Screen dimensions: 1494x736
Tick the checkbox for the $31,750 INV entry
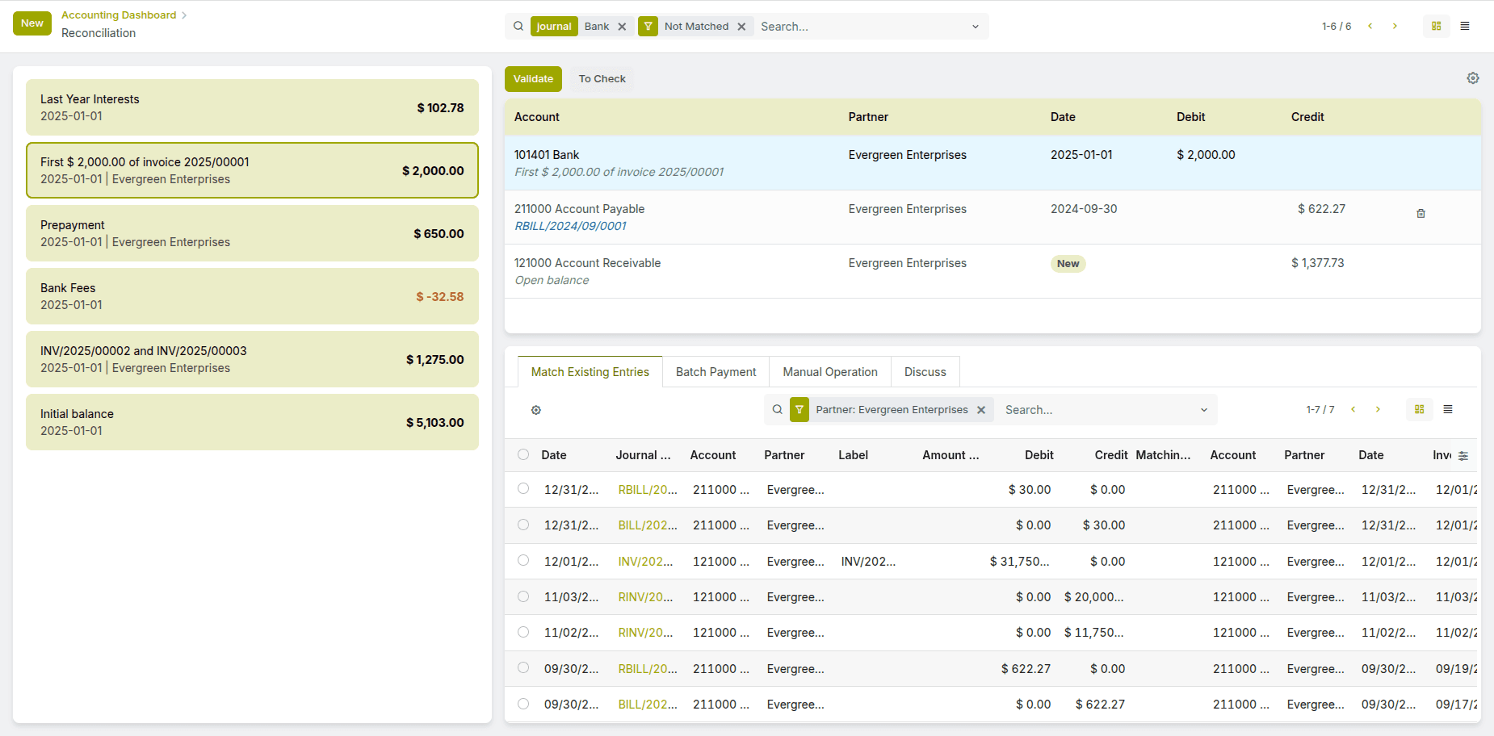[x=523, y=561]
